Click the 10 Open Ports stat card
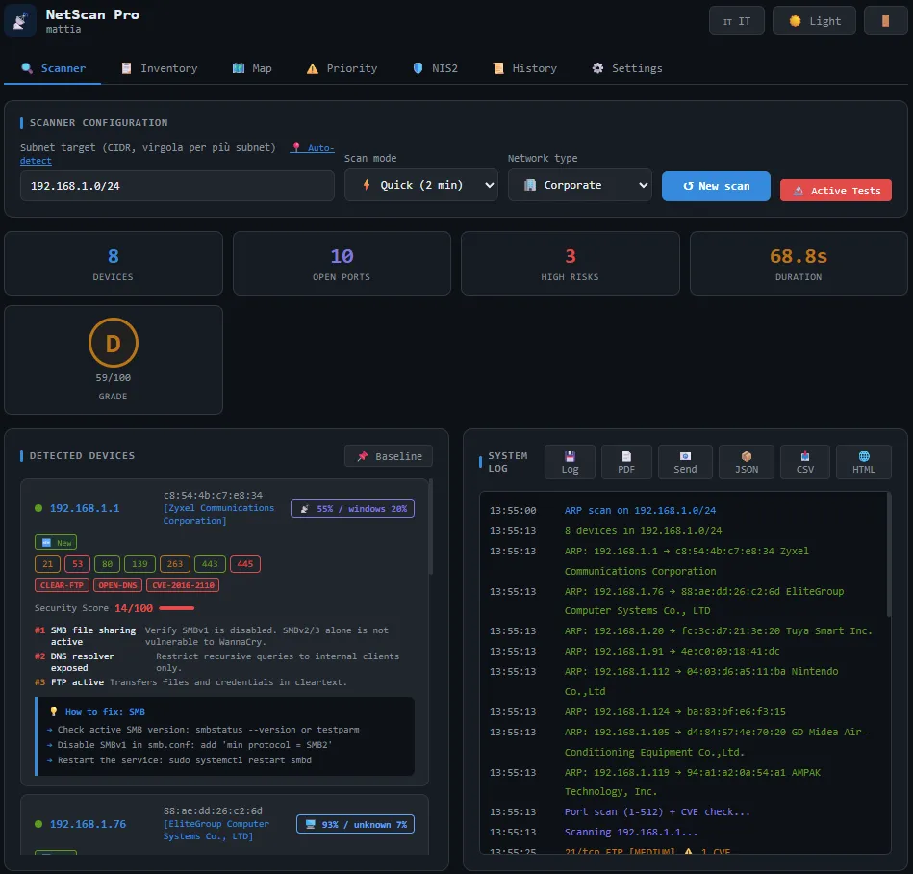 342,264
